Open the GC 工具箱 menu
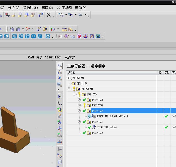 64,8
